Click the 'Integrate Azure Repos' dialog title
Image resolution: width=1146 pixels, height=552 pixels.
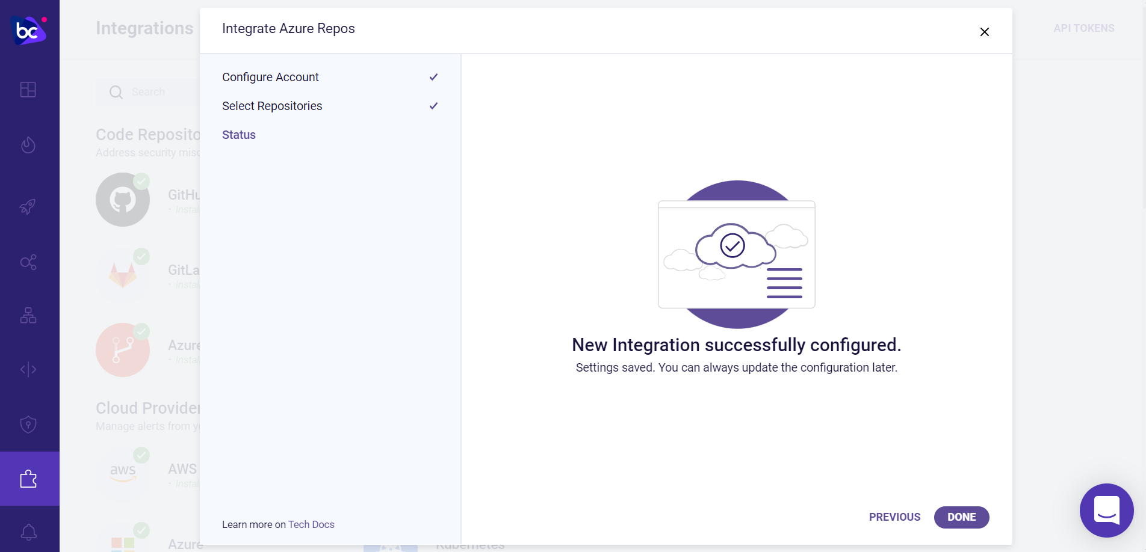[288, 28]
